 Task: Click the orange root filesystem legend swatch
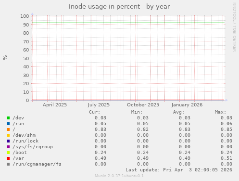pos(8,129)
